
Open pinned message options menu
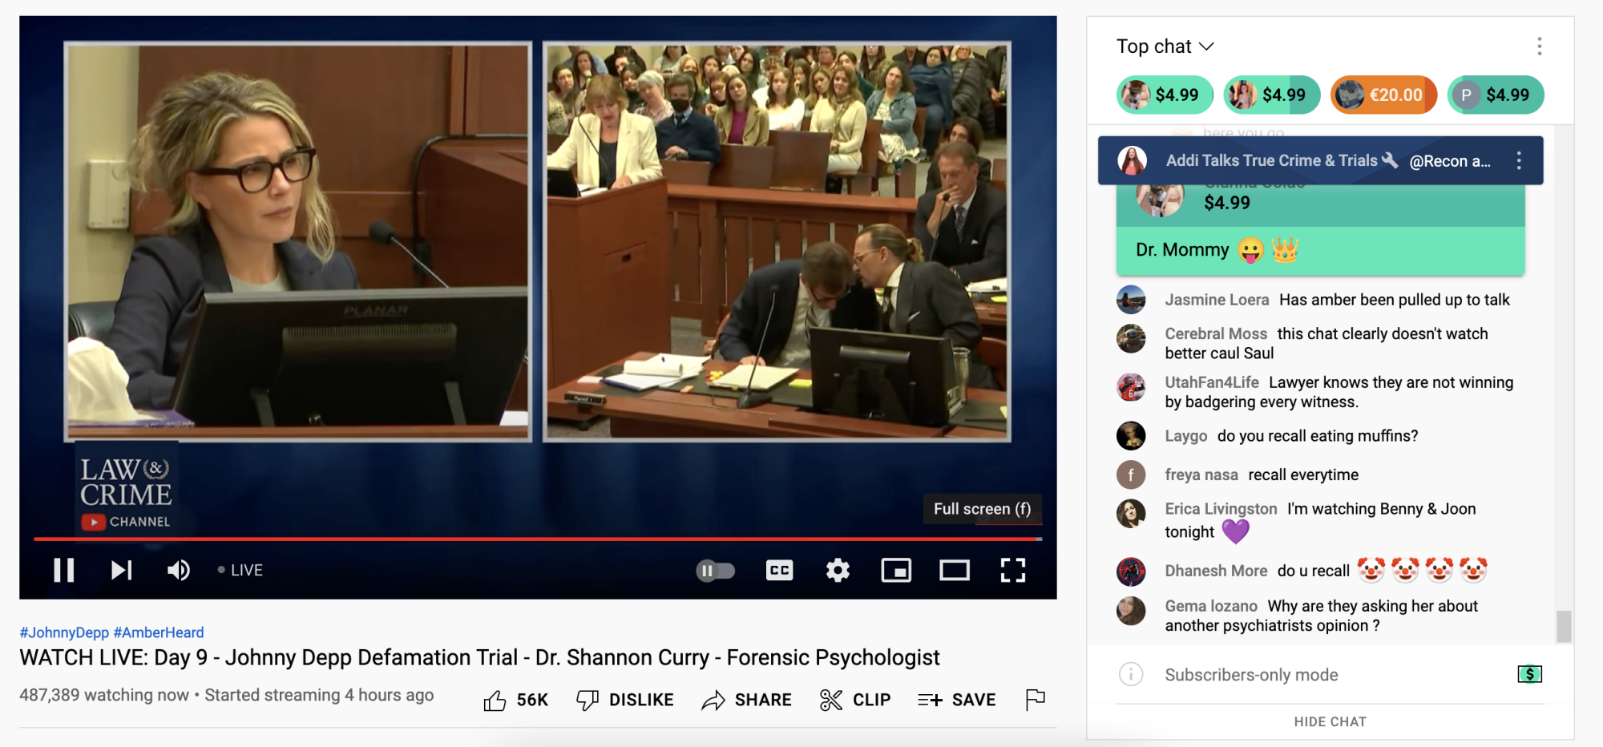pos(1519,161)
